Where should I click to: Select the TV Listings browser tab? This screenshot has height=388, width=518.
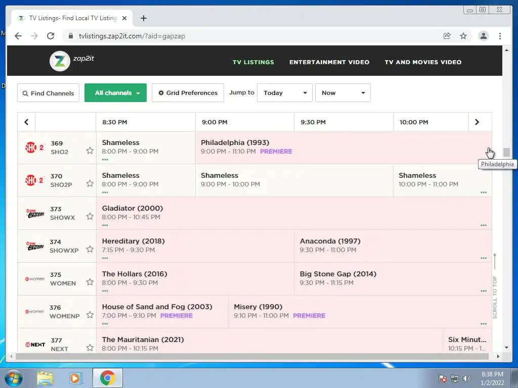[72, 18]
